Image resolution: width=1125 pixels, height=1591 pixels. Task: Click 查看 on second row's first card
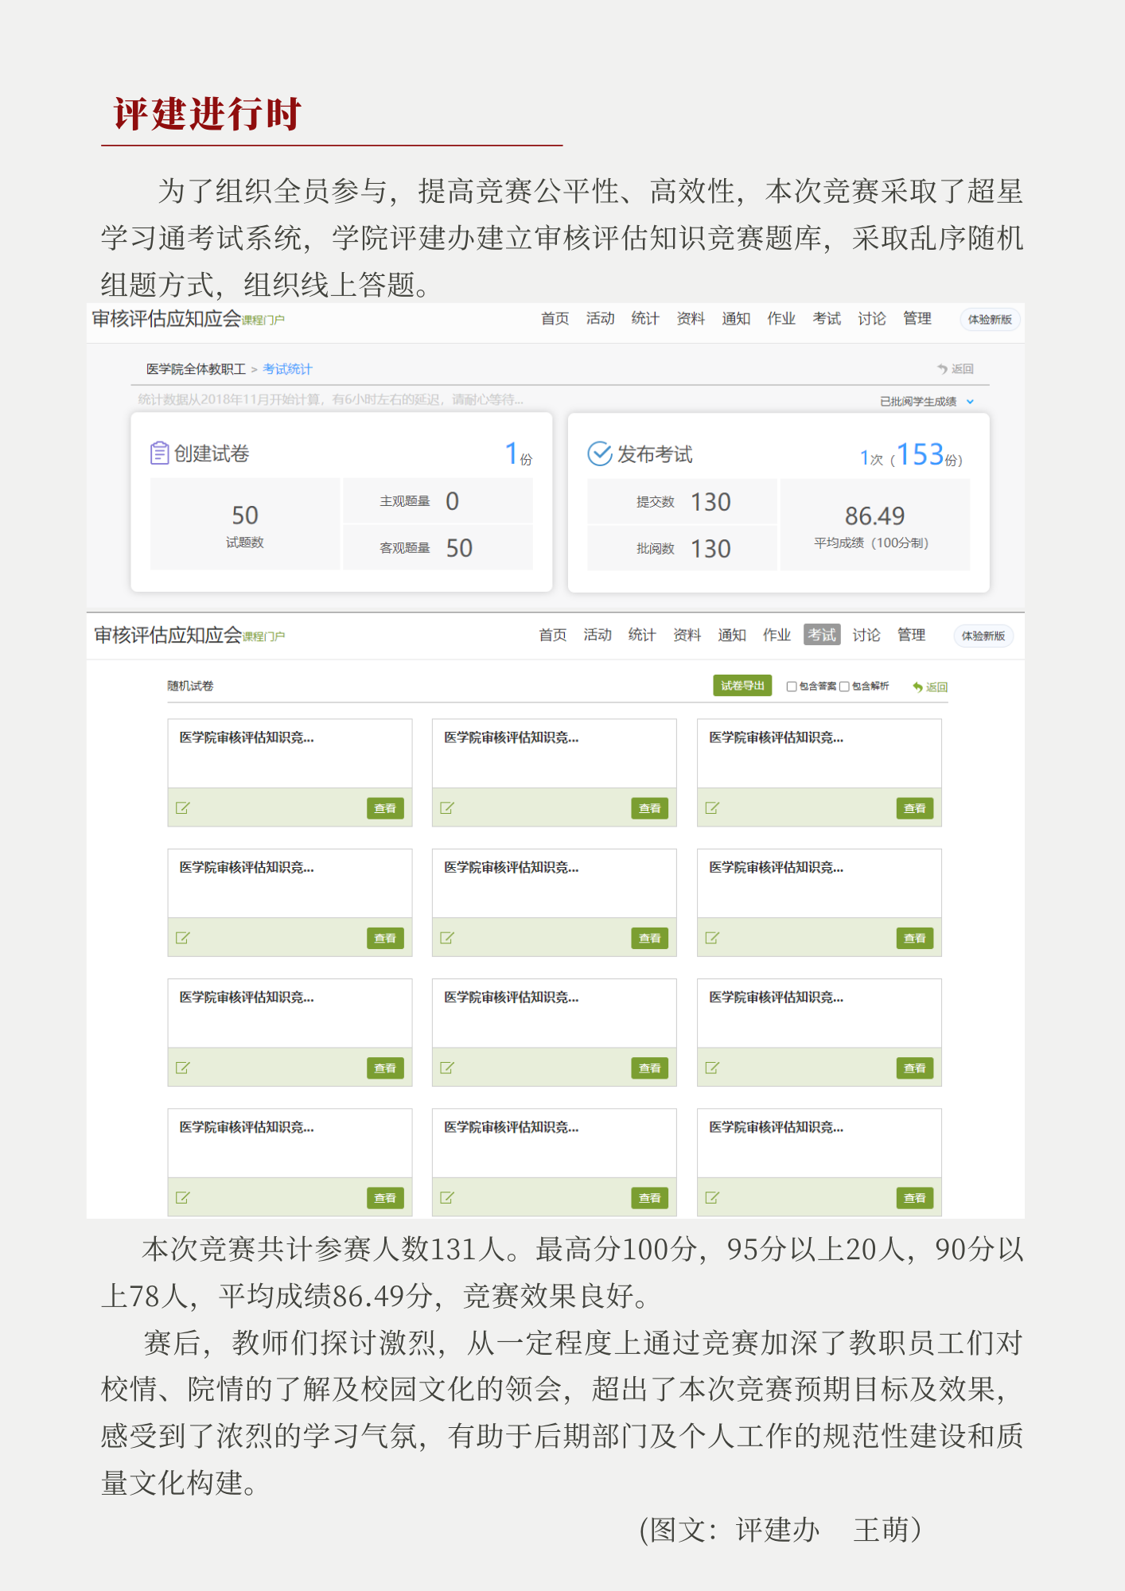(x=385, y=939)
